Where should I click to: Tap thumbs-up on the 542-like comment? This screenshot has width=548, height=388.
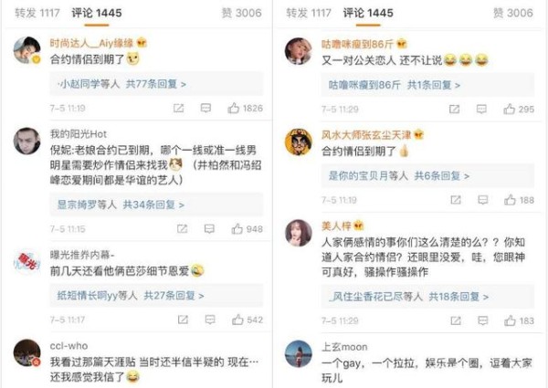point(237,320)
